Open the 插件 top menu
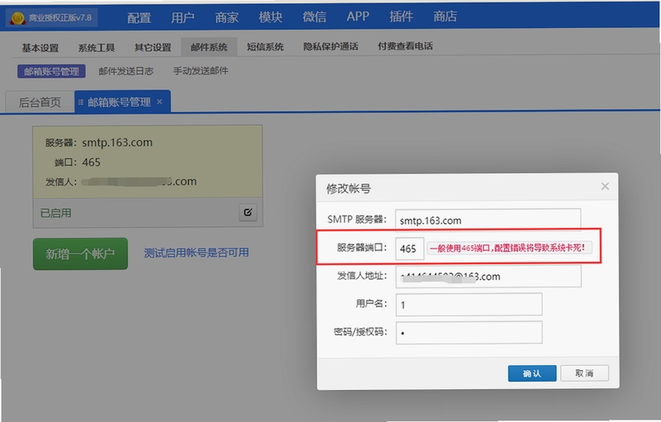 (401, 17)
